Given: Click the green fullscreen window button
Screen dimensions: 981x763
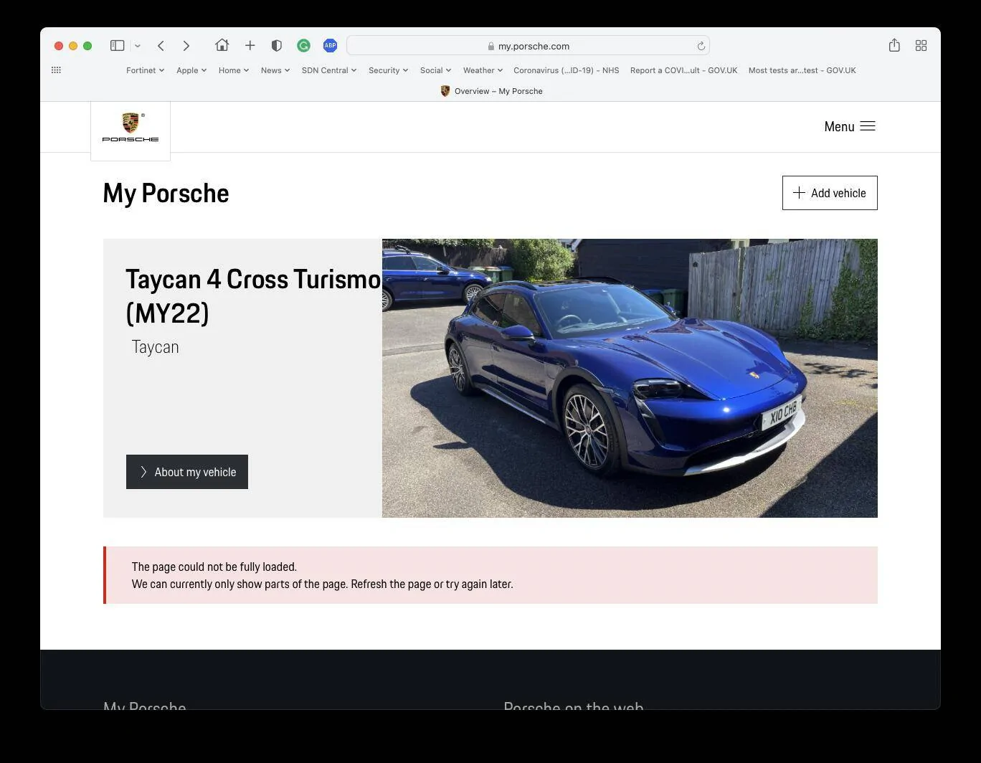Looking at the screenshot, I should tap(87, 46).
